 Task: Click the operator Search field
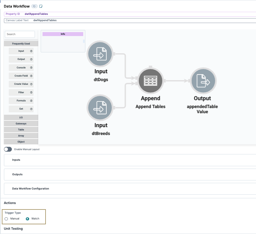click(19, 34)
